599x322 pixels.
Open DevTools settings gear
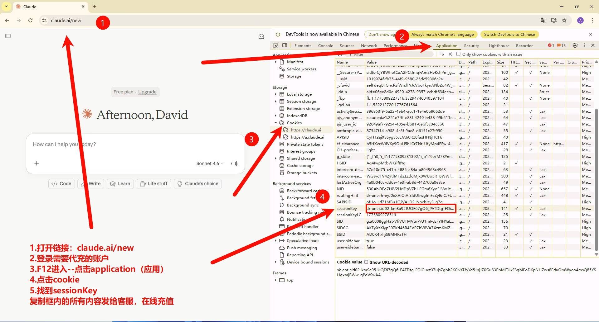pyautogui.click(x=575, y=45)
